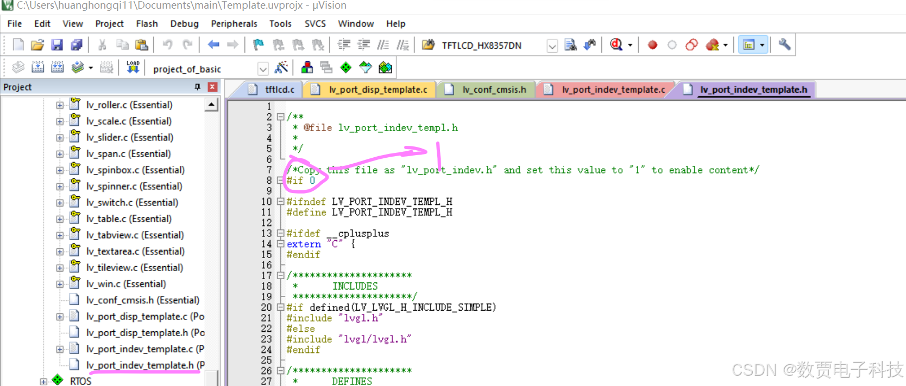Open debug options dropdown arrow beside magnifier

630,46
